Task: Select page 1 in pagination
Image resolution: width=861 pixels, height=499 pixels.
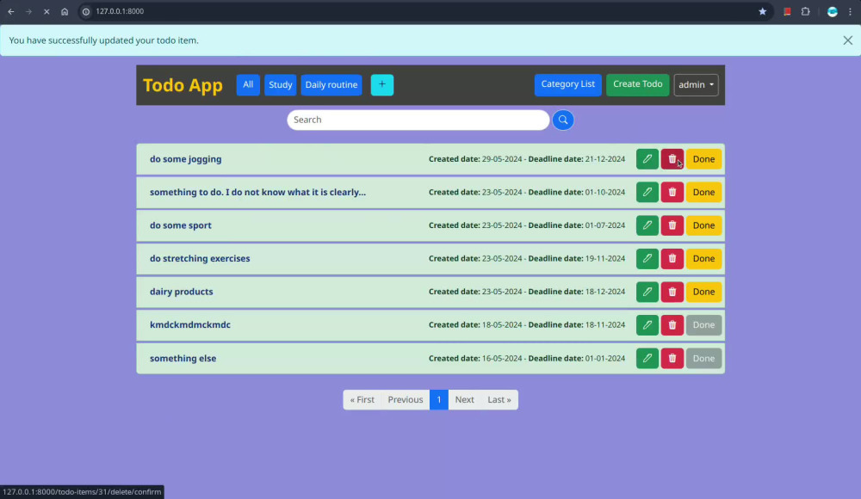Action: [x=439, y=400]
